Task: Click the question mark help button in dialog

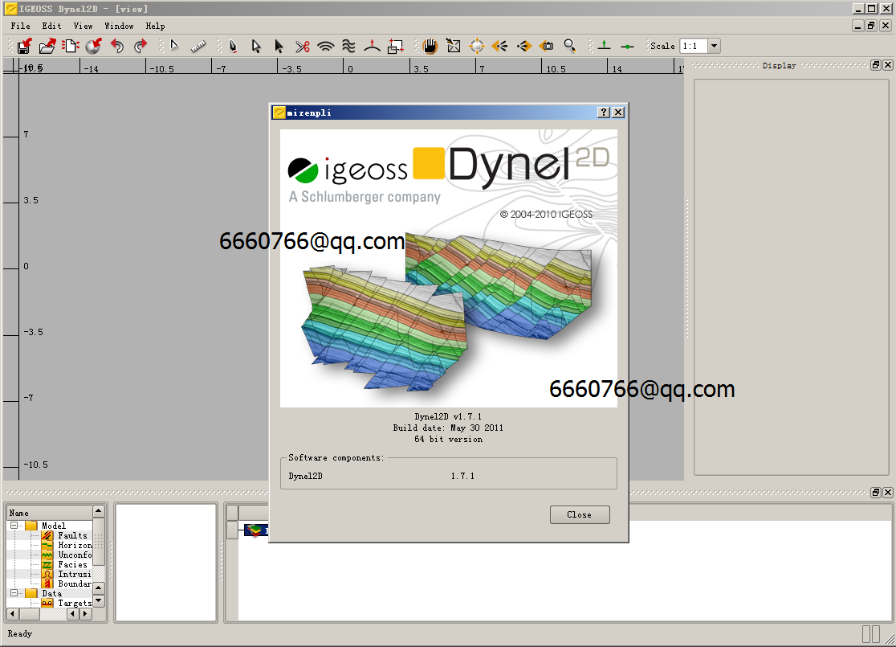Action: pos(604,113)
